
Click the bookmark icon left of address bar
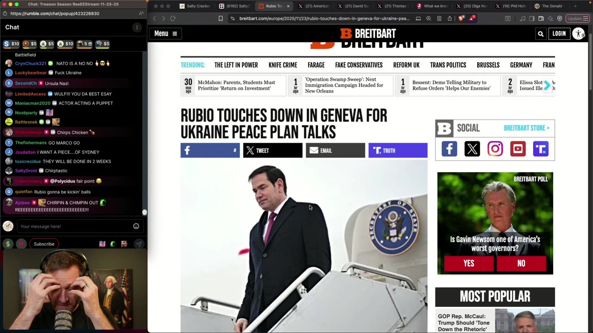[x=221, y=18]
